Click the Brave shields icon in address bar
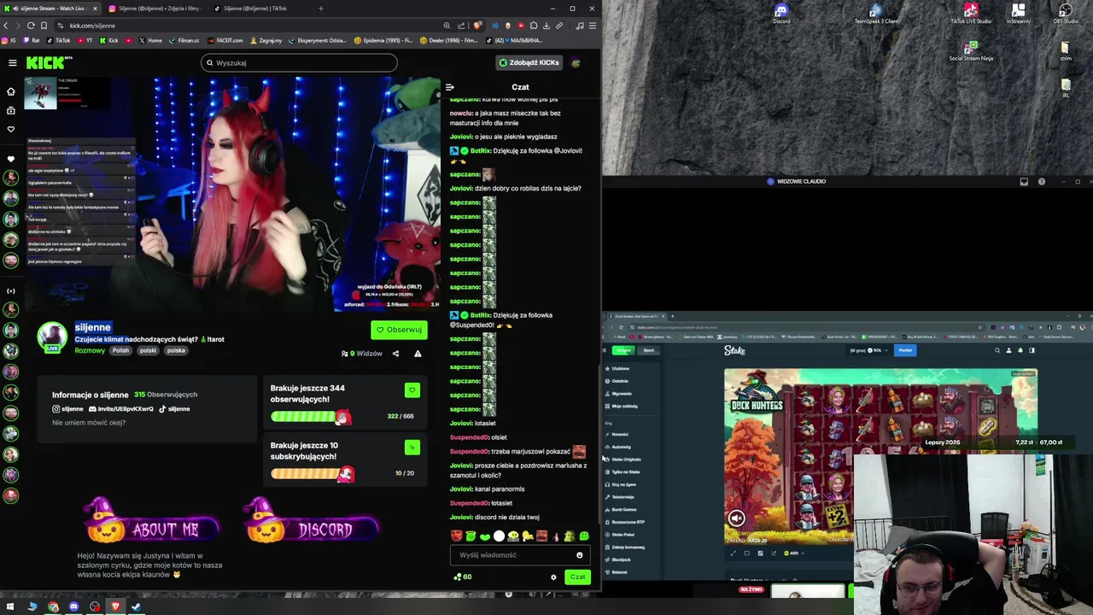 pos(477,26)
